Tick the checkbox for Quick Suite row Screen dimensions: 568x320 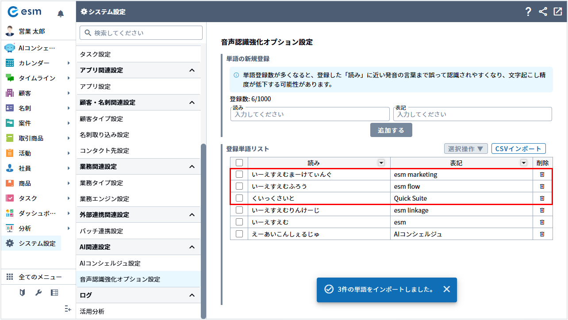pyautogui.click(x=239, y=198)
